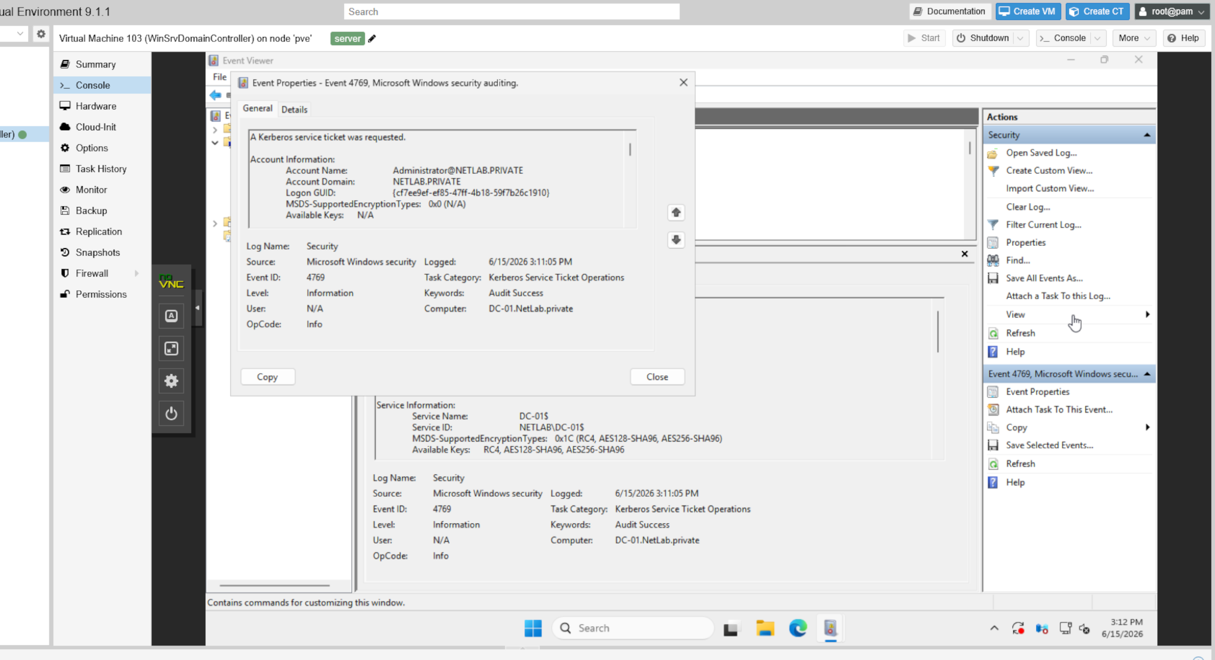Open noVNC settings gear
Screen dimensions: 1215x660
point(171,381)
